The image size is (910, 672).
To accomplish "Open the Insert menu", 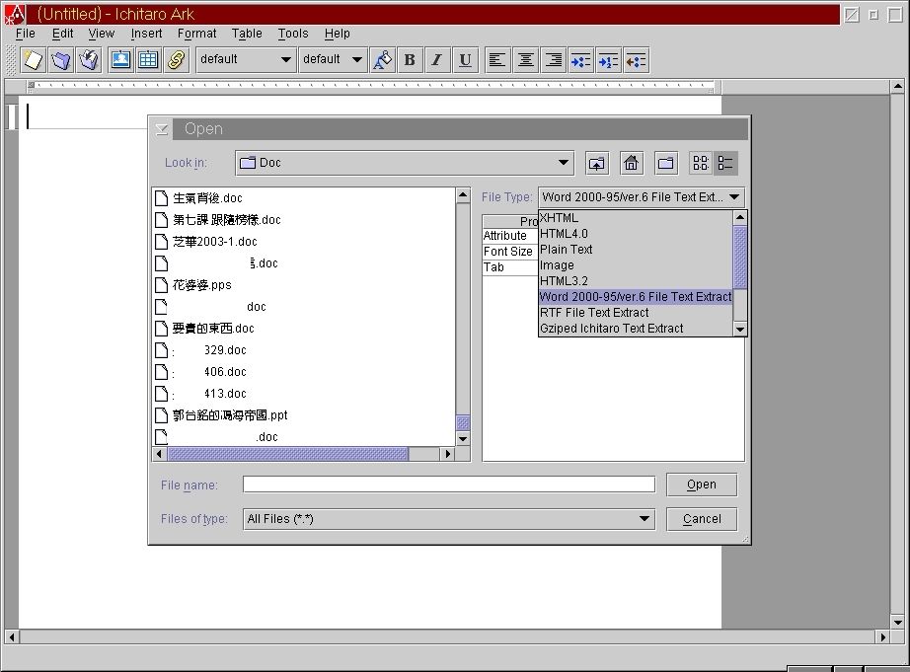I will click(146, 34).
